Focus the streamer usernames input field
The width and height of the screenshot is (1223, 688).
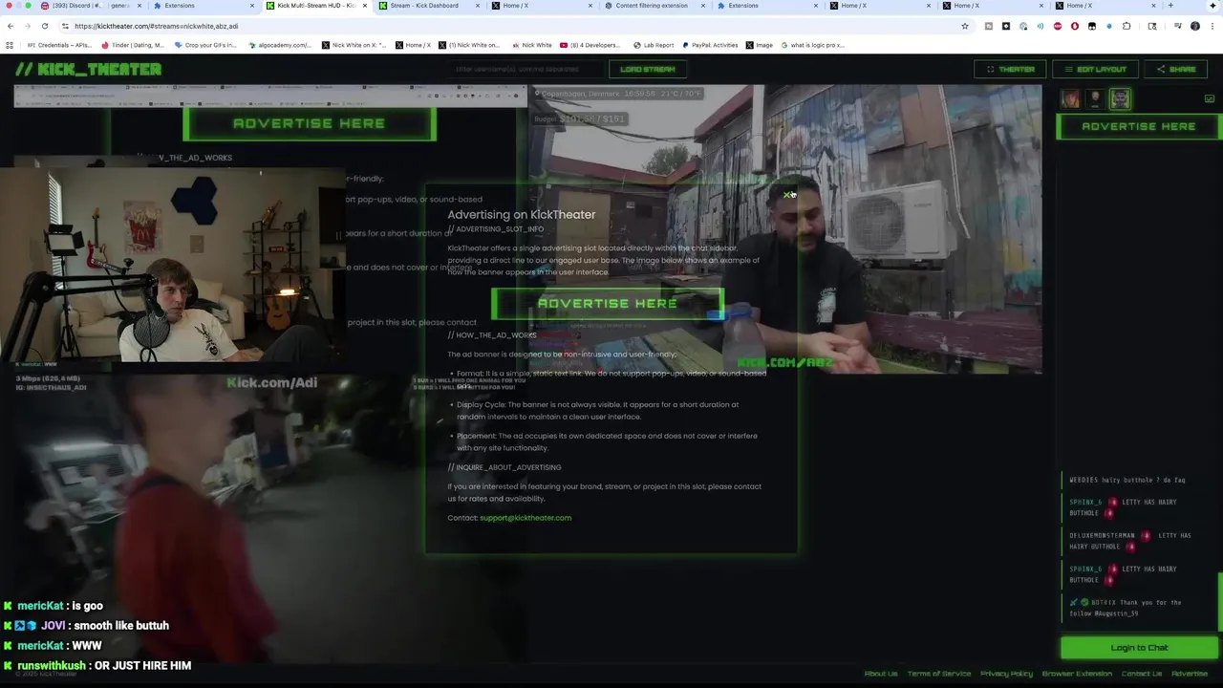click(x=526, y=69)
